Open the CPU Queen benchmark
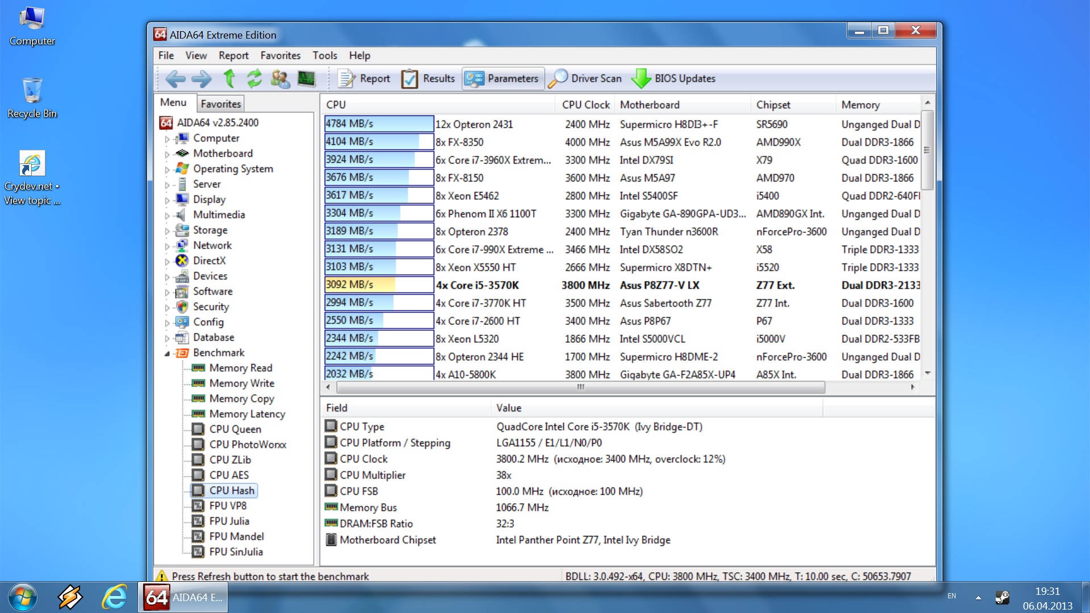The width and height of the screenshot is (1090, 613). click(235, 429)
